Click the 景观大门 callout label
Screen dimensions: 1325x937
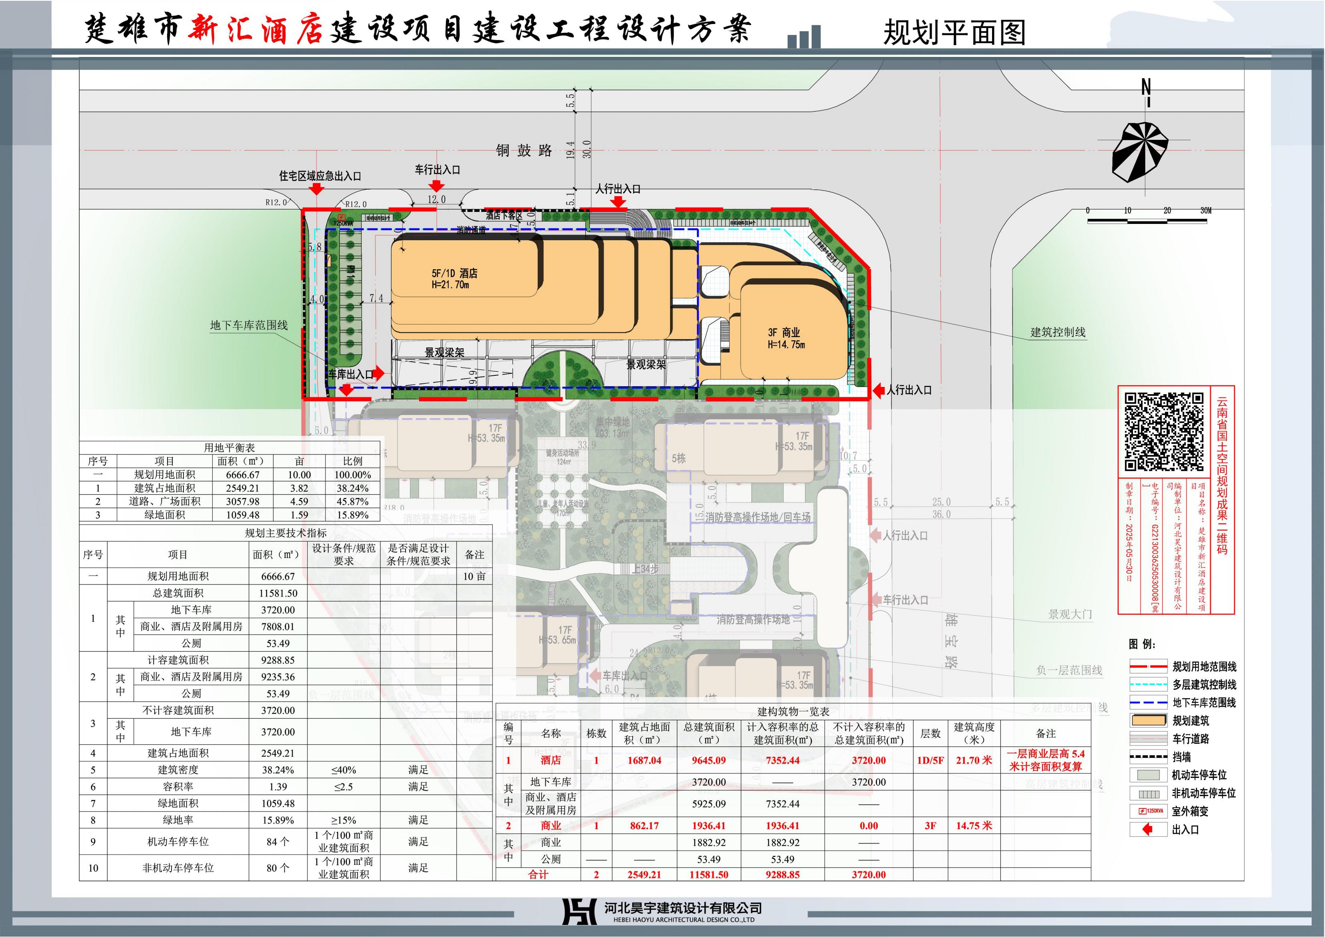point(1071,615)
